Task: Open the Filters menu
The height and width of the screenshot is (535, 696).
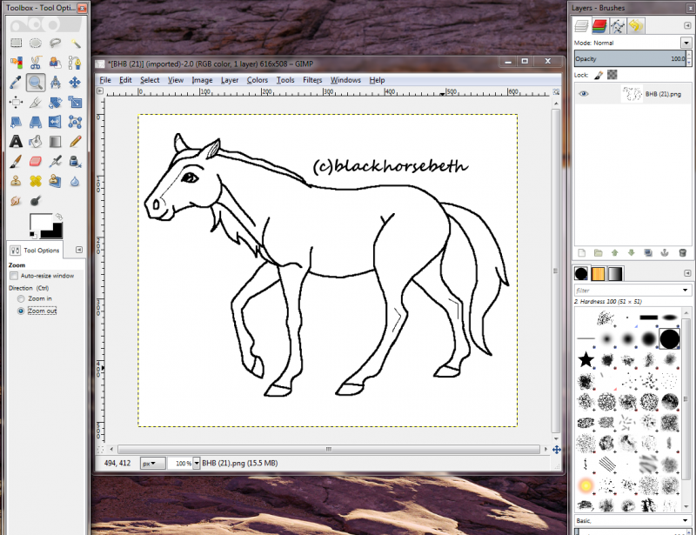Action: pos(312,80)
